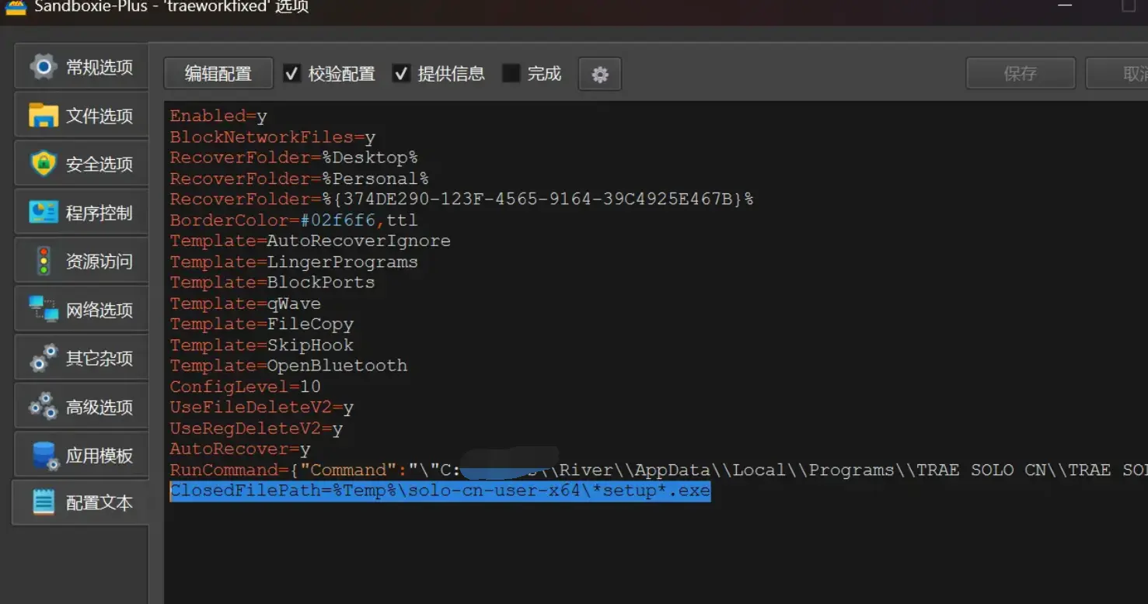Switch to the 文件选项 tab label
The height and width of the screenshot is (604, 1148).
(x=99, y=116)
